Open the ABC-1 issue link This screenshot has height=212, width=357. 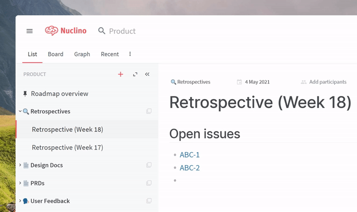[190, 155]
